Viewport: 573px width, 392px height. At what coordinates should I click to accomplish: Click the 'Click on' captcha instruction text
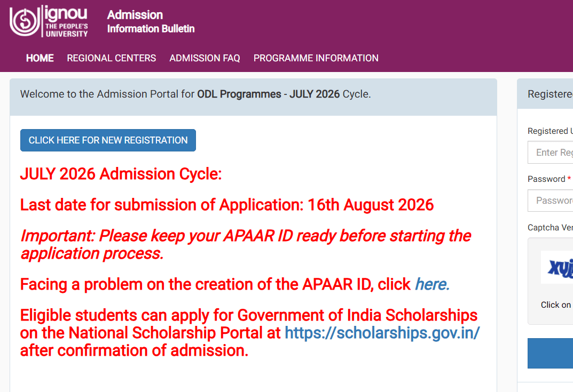coord(556,305)
